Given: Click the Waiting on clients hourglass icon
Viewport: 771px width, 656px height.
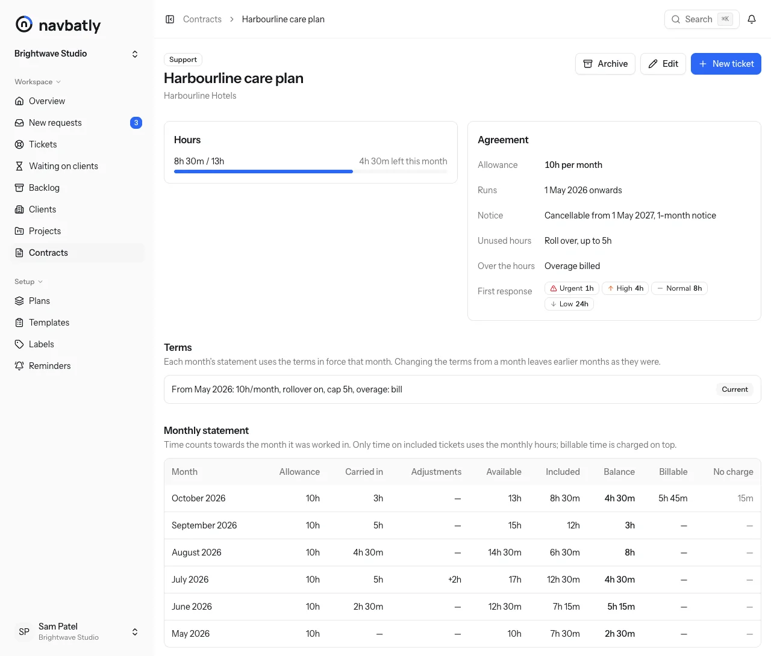Looking at the screenshot, I should [x=19, y=166].
